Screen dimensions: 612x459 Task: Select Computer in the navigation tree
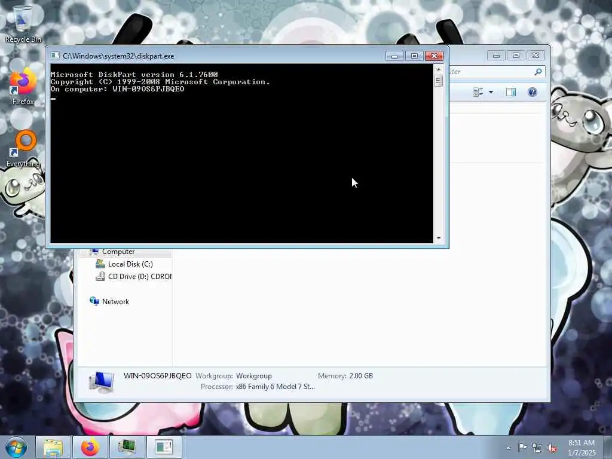click(x=118, y=252)
